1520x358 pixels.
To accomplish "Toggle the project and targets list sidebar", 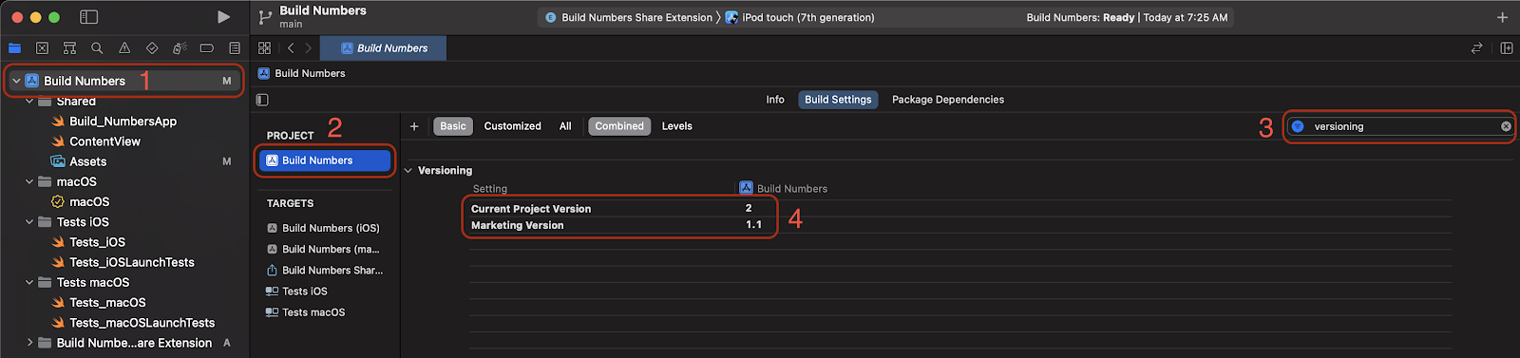I will tap(263, 100).
